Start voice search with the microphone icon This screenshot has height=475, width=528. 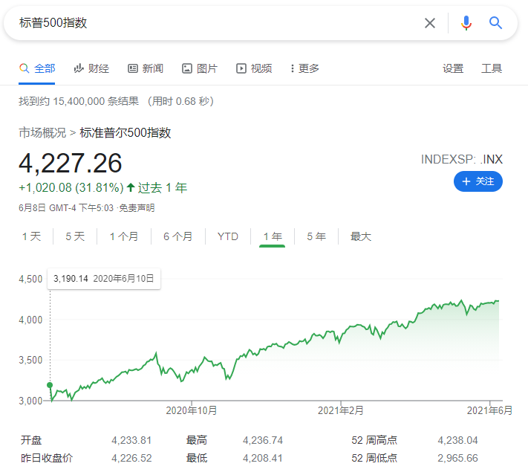point(466,23)
